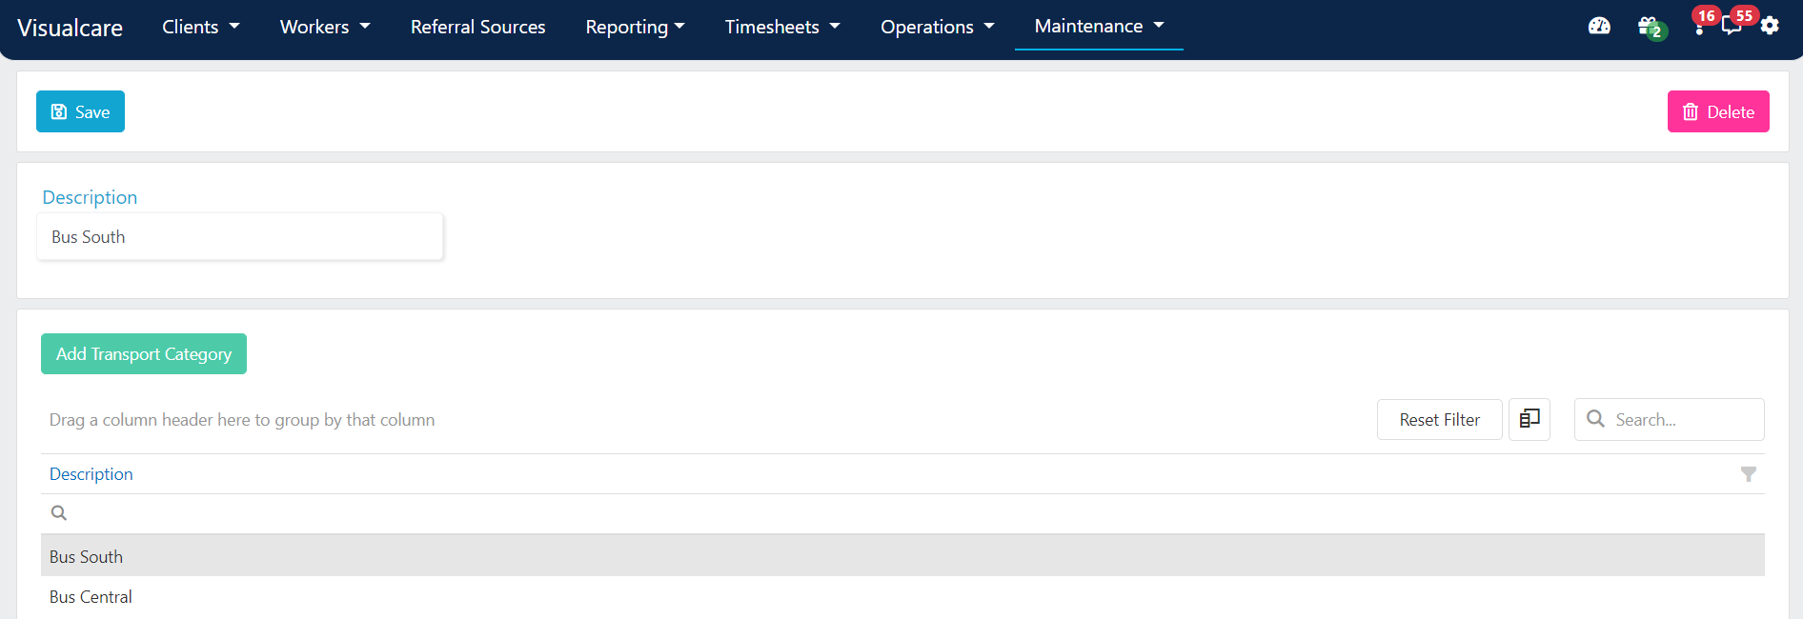The width and height of the screenshot is (1803, 619).
Task: Expand the Clients menu
Action: pos(200,27)
